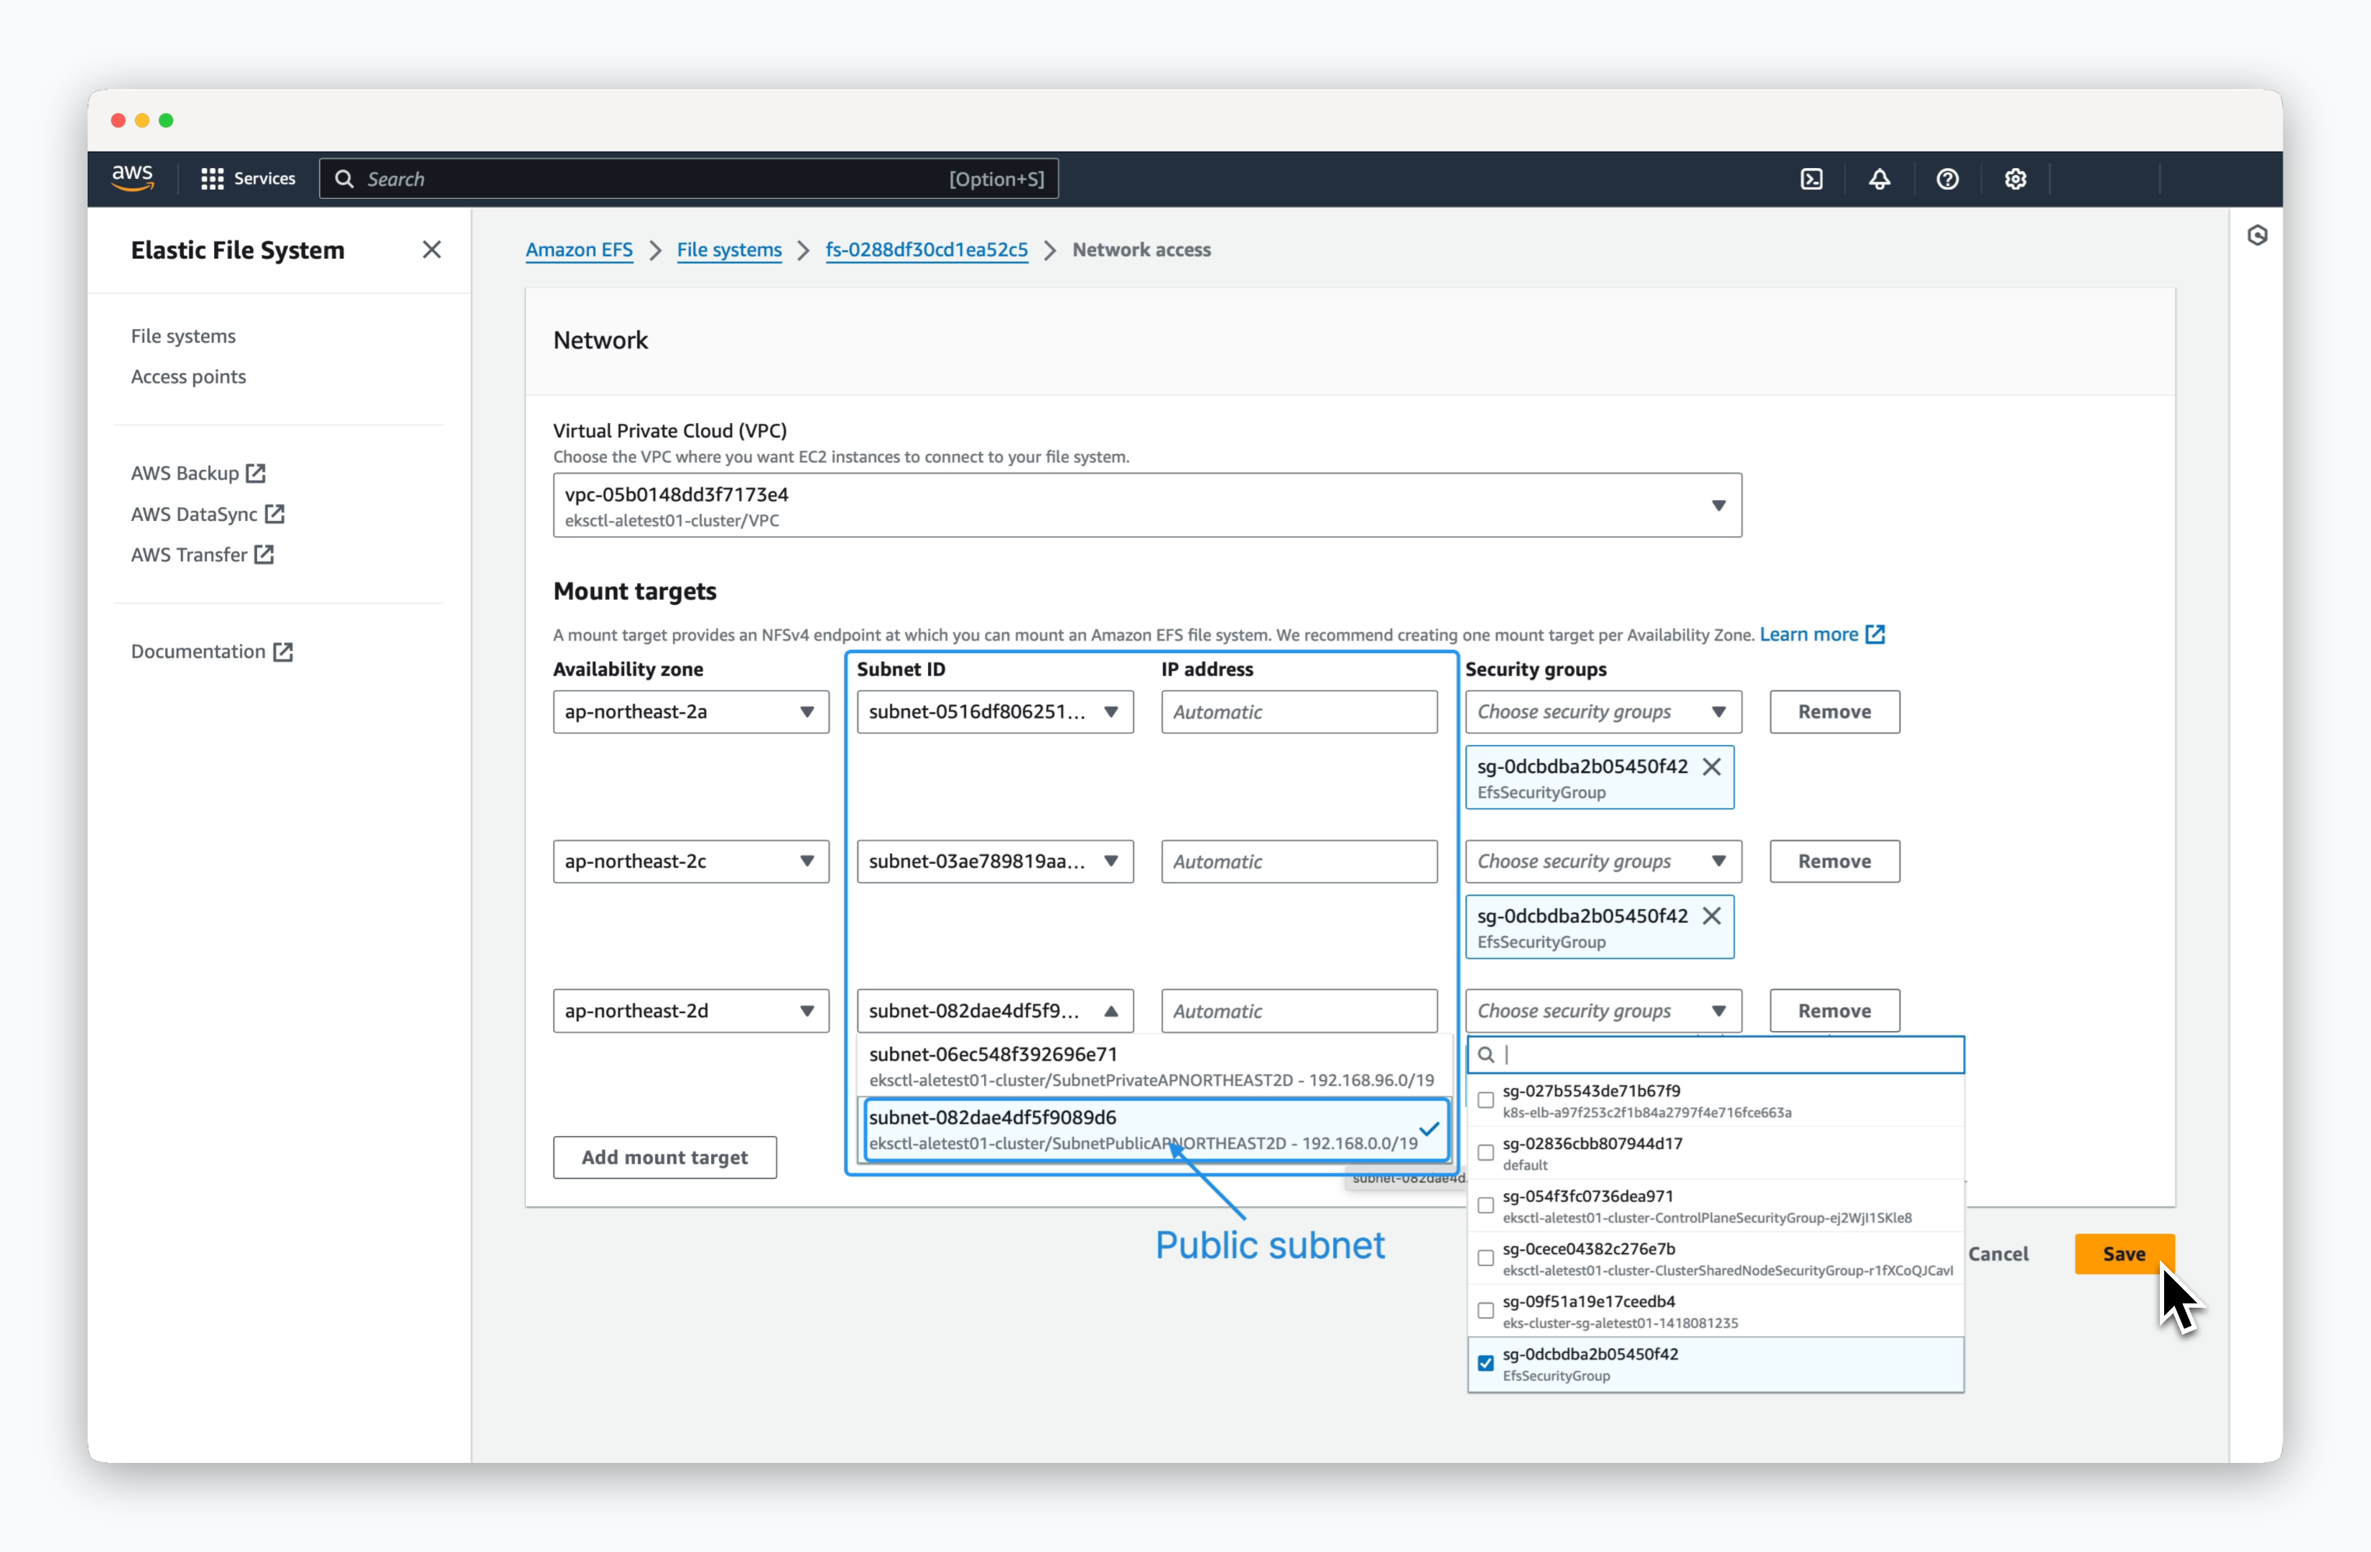This screenshot has height=1552, width=2371.
Task: Check security group sg-027b5543de71b67f9
Action: coord(1485,1101)
